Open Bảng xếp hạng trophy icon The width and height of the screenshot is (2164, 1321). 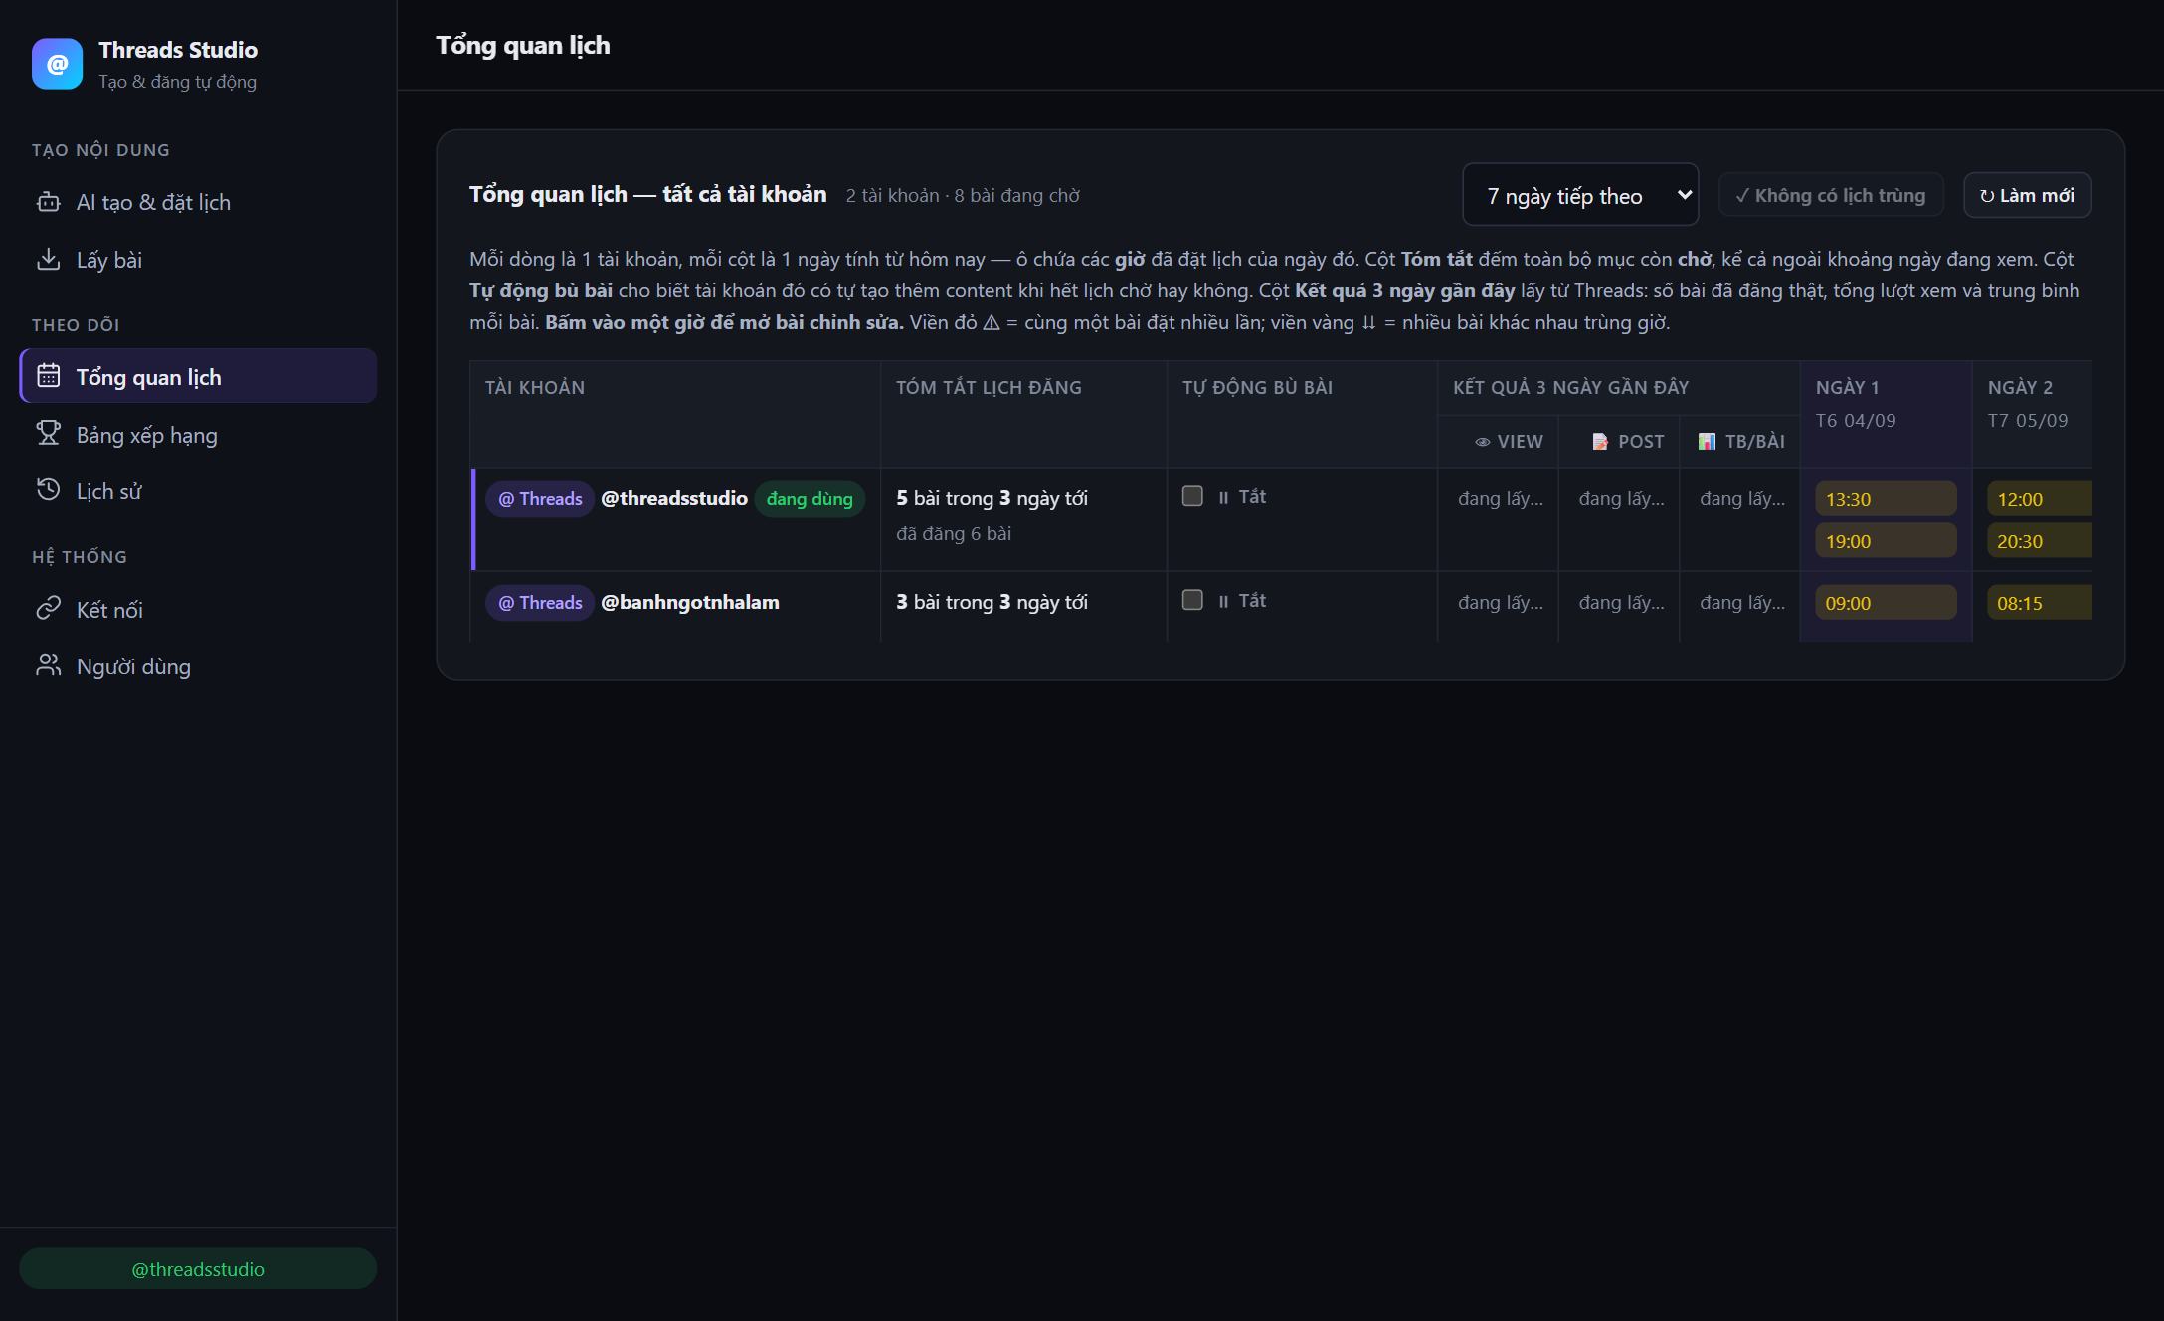(x=48, y=434)
